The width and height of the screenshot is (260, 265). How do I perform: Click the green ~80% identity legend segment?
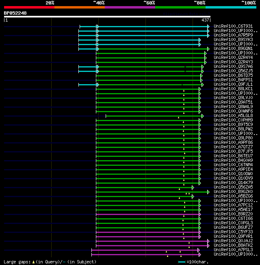pos(180,7)
